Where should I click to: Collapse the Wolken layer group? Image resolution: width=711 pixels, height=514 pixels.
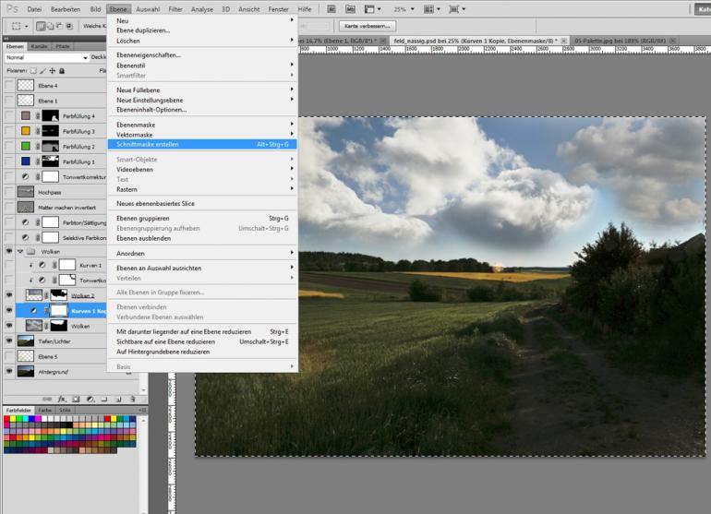click(x=20, y=251)
